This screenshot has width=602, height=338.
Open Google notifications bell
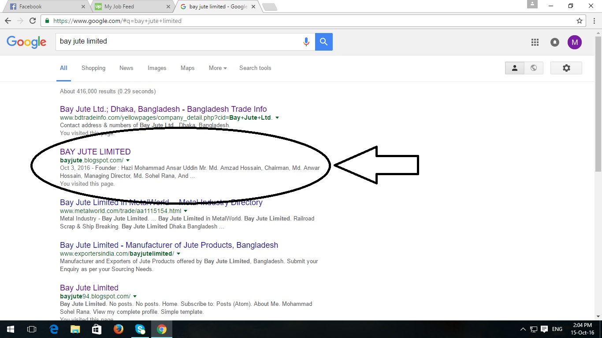click(555, 42)
